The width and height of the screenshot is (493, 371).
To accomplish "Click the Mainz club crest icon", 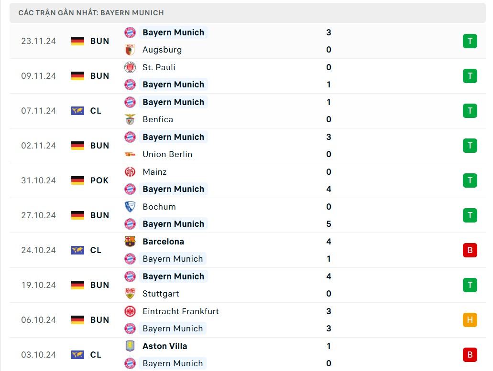I will coord(130,172).
